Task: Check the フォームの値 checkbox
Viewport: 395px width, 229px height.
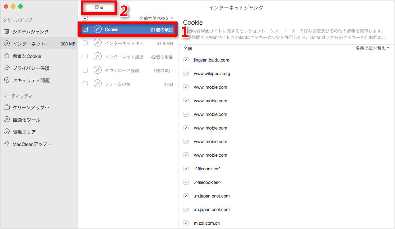Action: tap(85, 84)
